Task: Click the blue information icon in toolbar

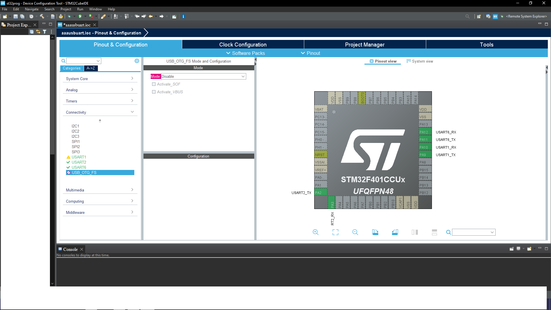Action: click(x=183, y=16)
